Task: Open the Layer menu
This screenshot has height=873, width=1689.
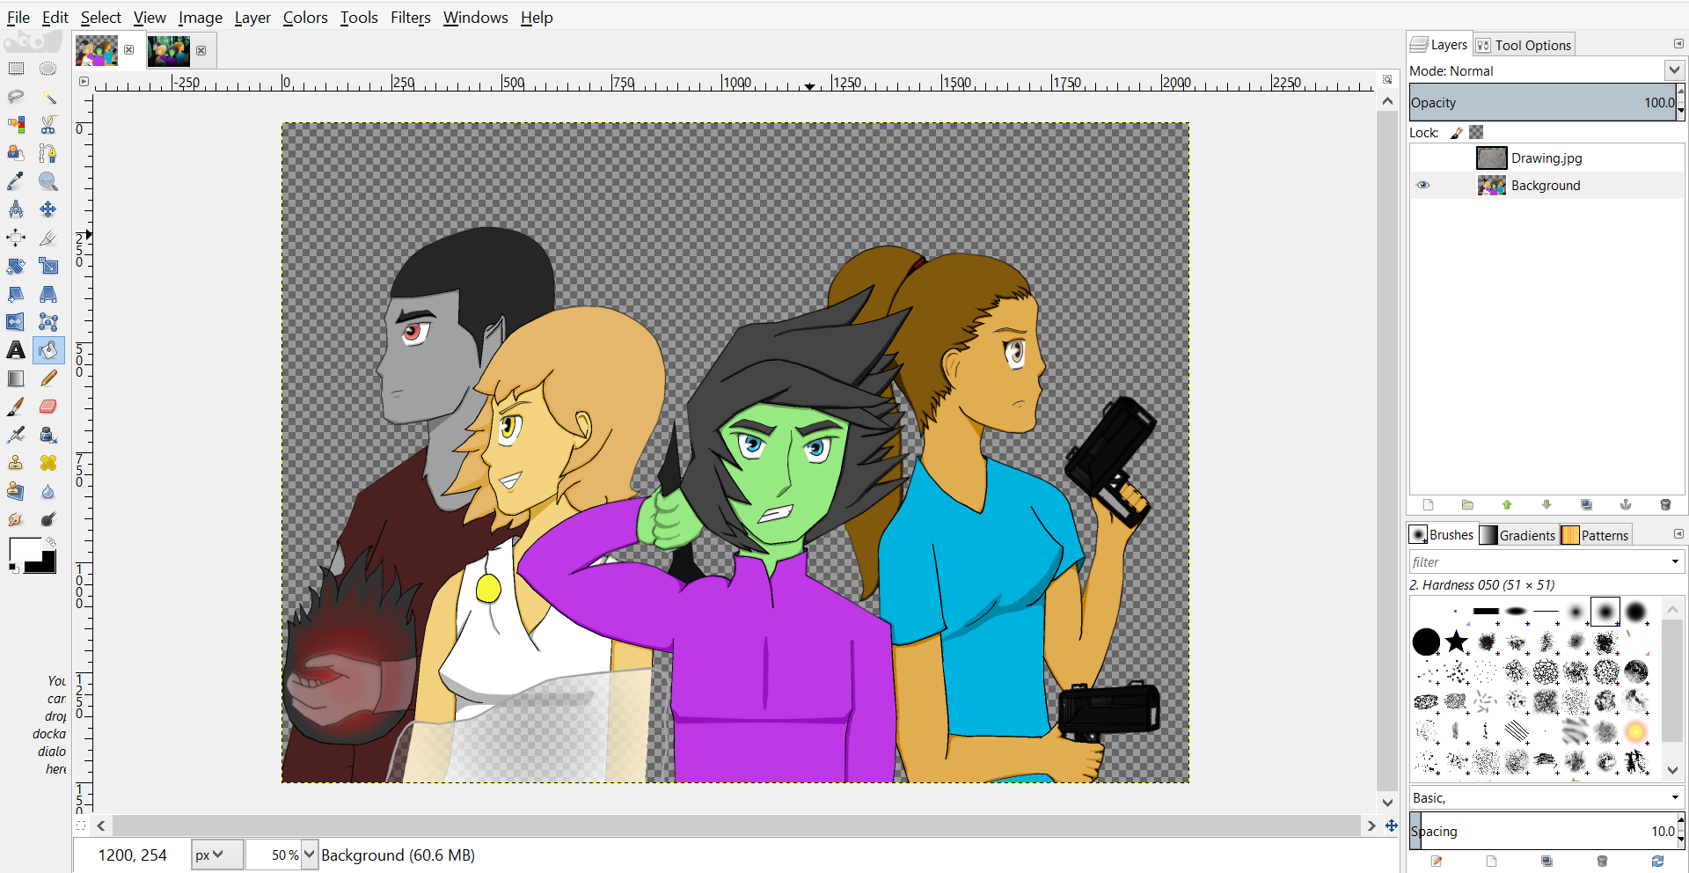Action: tap(252, 18)
